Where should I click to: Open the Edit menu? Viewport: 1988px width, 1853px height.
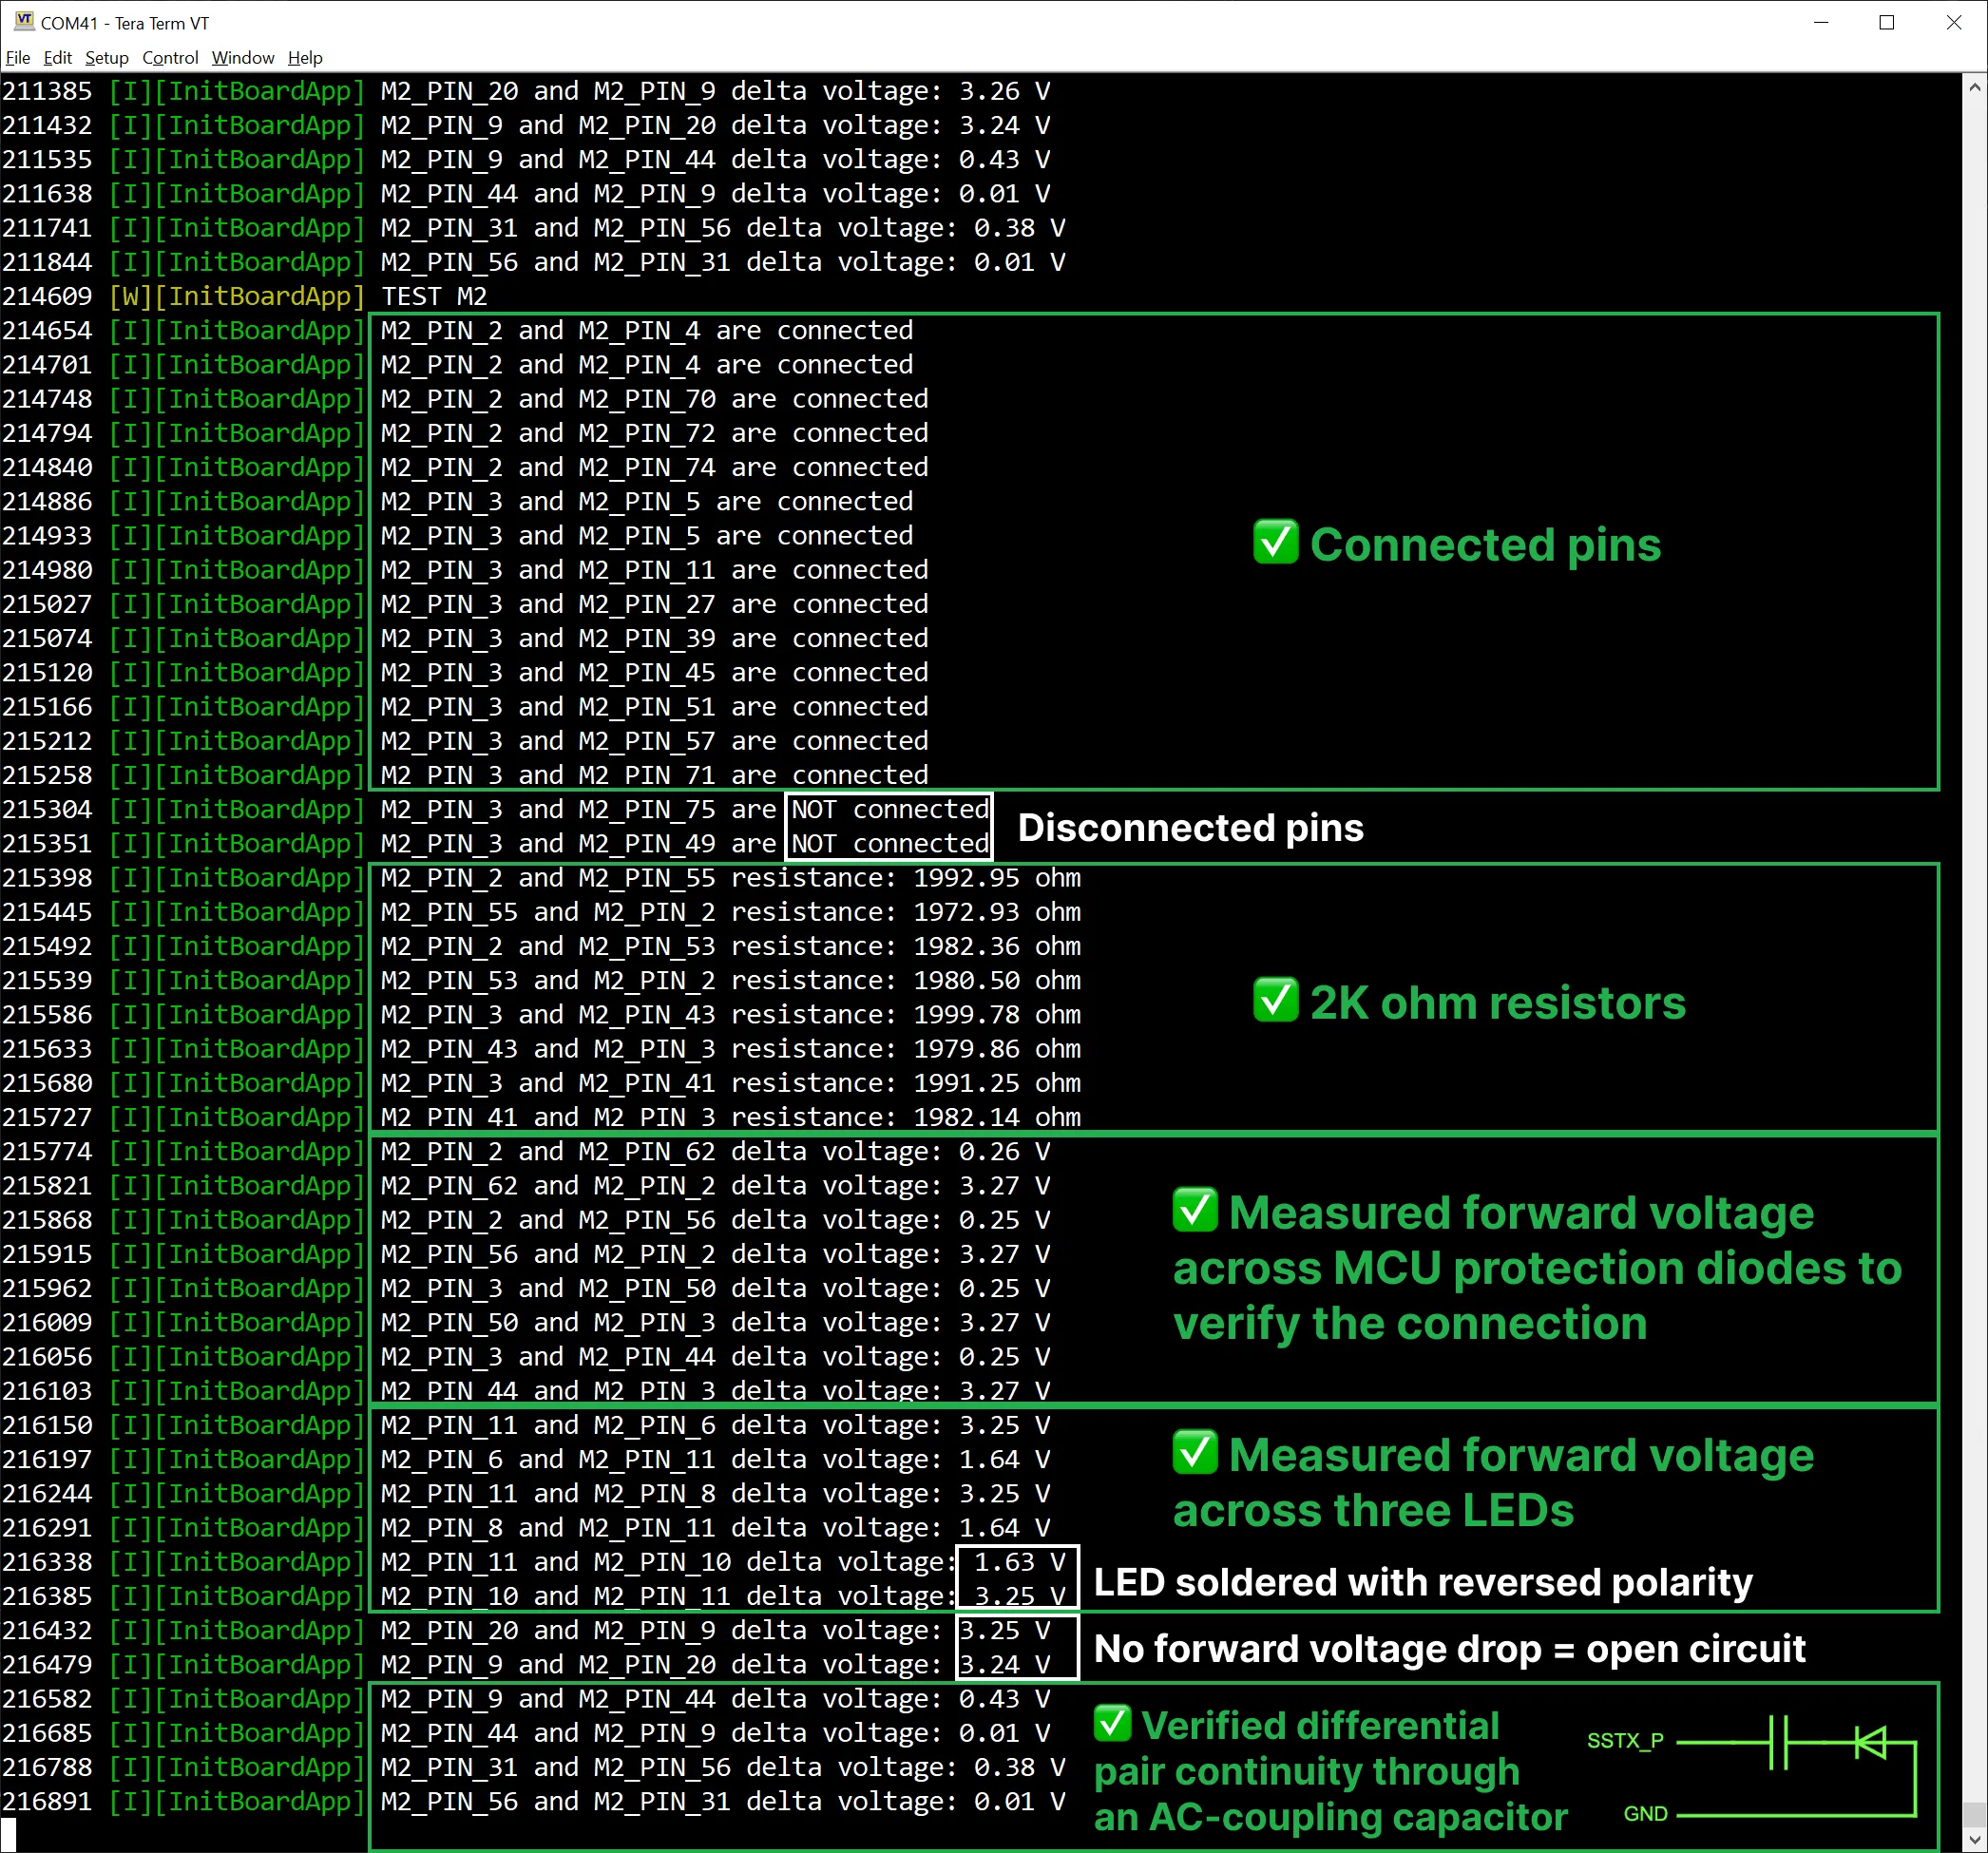57,58
